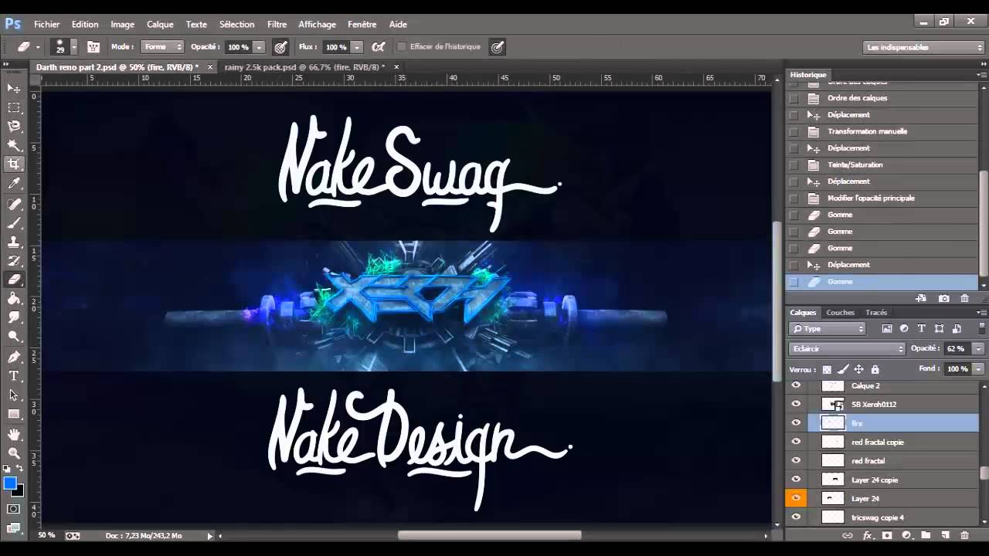Image resolution: width=989 pixels, height=556 pixels.
Task: Click the horizontal canvas scrollbar
Action: 490,535
